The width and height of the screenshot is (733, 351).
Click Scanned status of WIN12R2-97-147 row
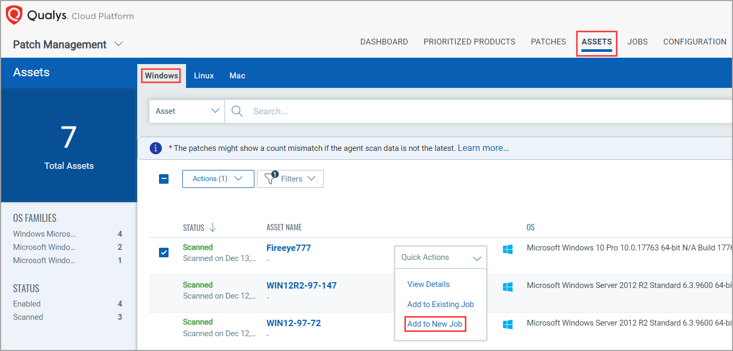(x=198, y=285)
